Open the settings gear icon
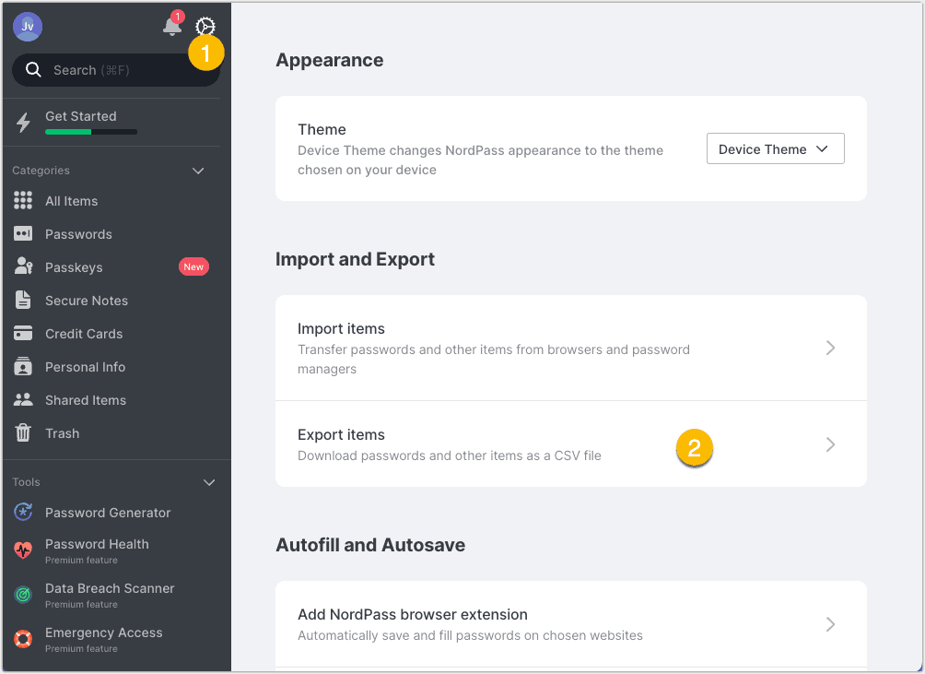The width and height of the screenshot is (925, 674). [x=205, y=26]
